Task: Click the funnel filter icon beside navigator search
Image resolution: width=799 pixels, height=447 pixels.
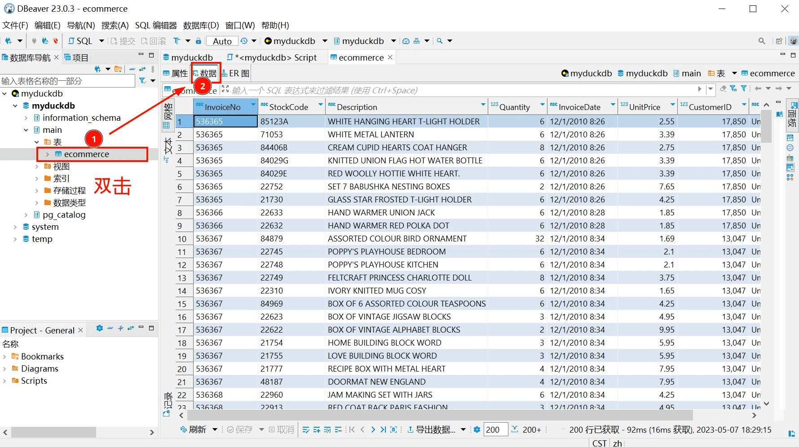Action: (x=142, y=81)
